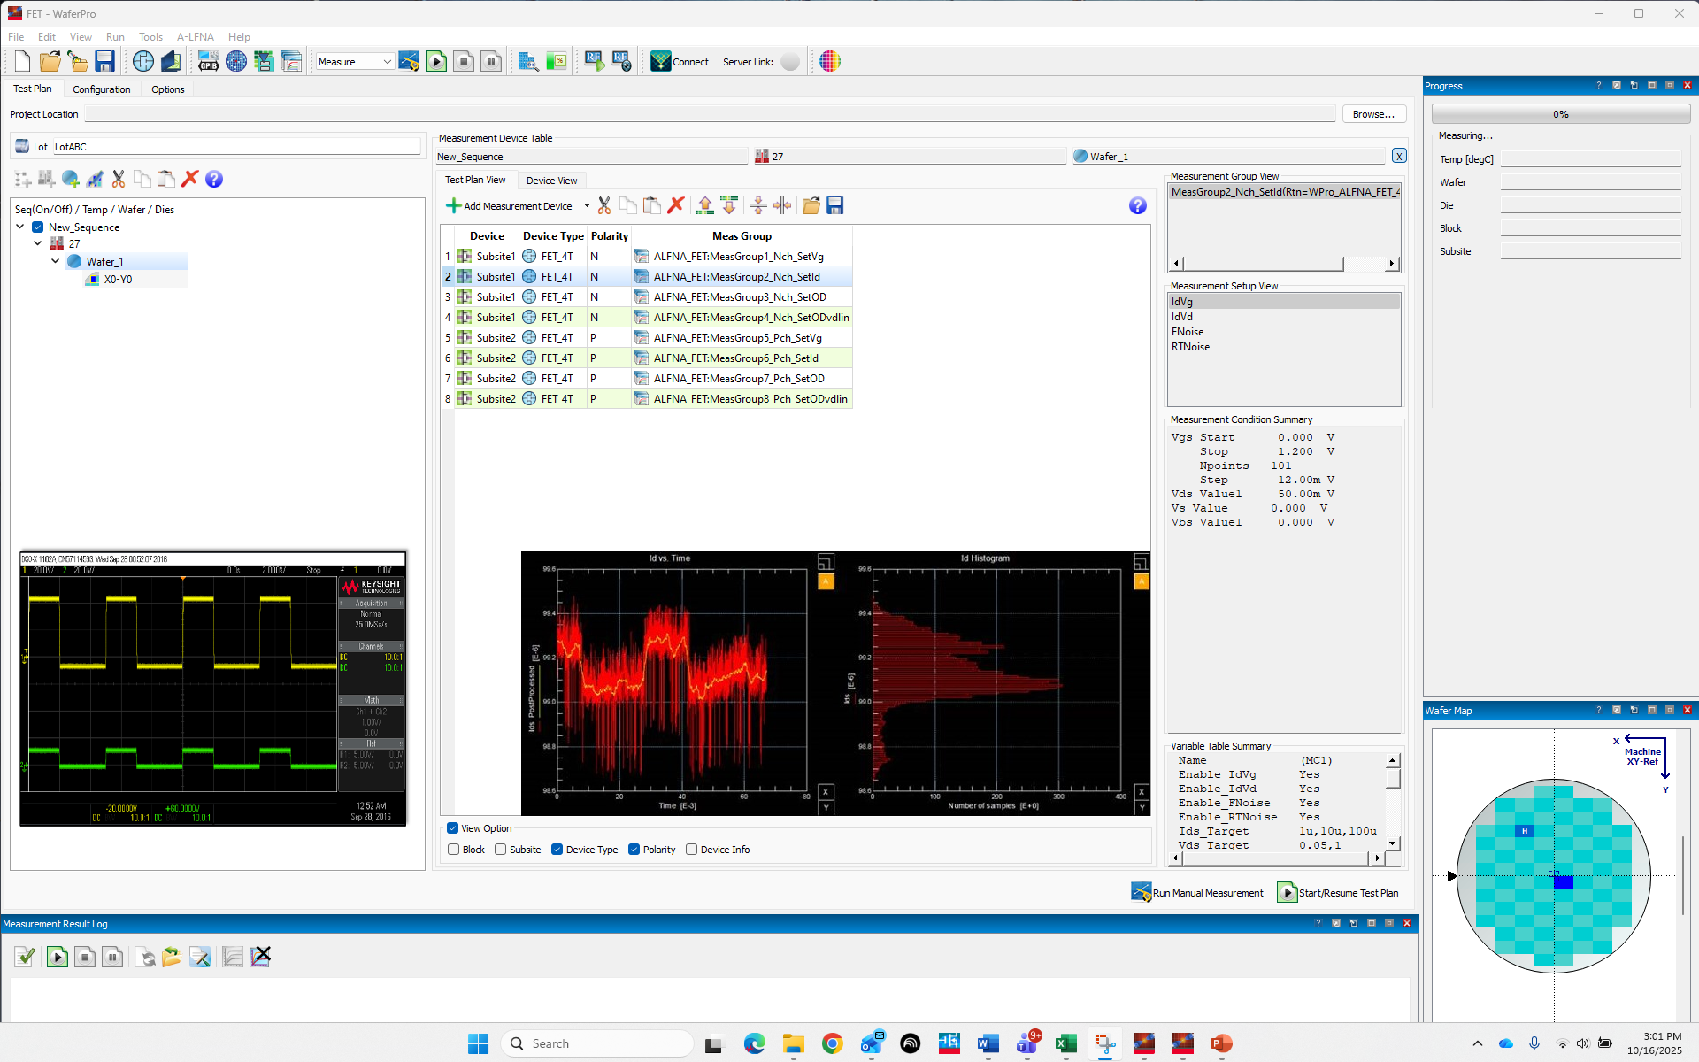Open the Measure mode dropdown
This screenshot has width=1699, height=1062.
pos(389,61)
